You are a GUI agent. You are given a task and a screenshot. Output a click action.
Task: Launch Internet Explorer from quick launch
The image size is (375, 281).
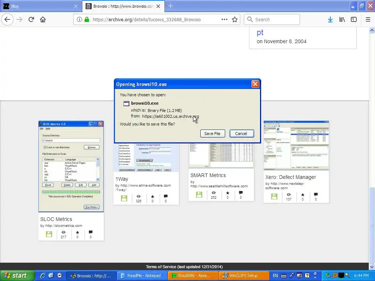(x=43, y=276)
